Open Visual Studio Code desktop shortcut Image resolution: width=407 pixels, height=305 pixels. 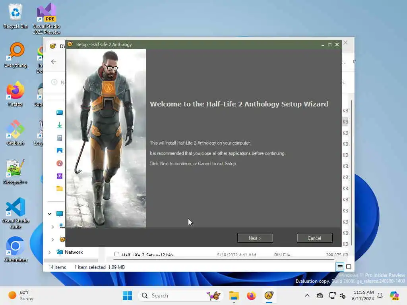point(16,213)
